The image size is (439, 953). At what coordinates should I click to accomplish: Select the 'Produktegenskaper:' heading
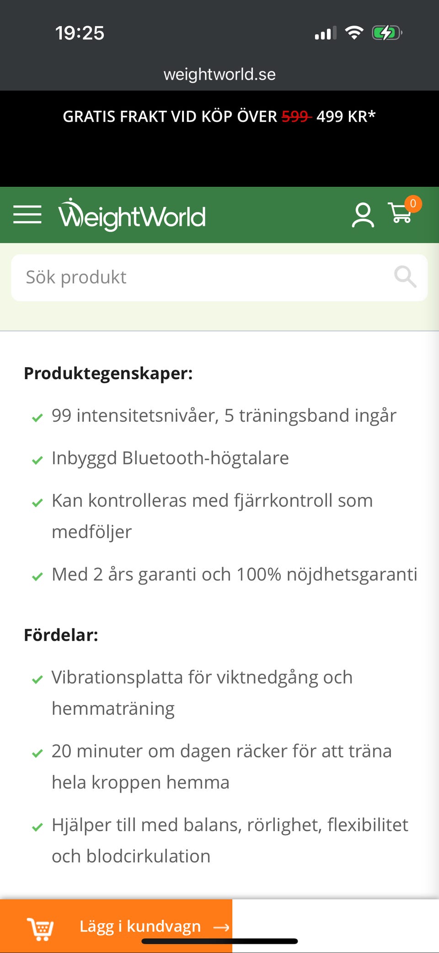click(108, 373)
